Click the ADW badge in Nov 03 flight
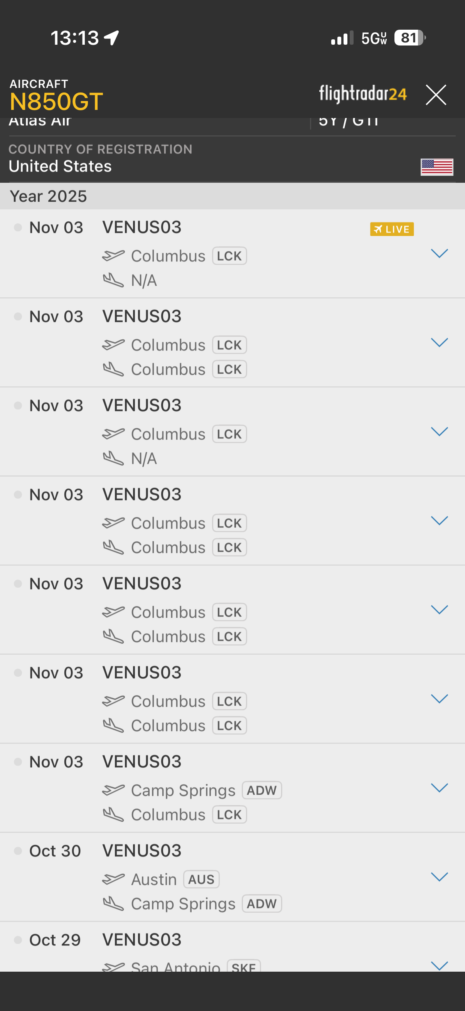Viewport: 465px width, 1011px height. [262, 790]
